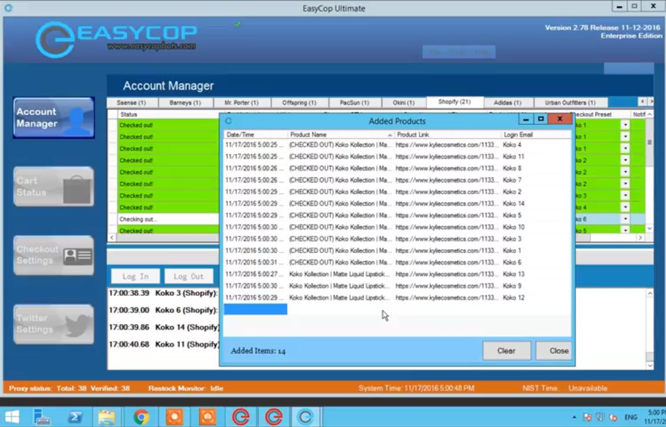666x427 pixels.
Task: Switch to the PacSun (1) tab
Action: (355, 103)
